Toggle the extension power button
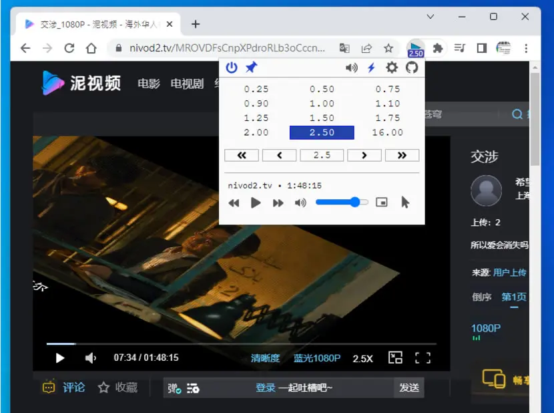Screen dimensions: 554x413 (x=232, y=67)
